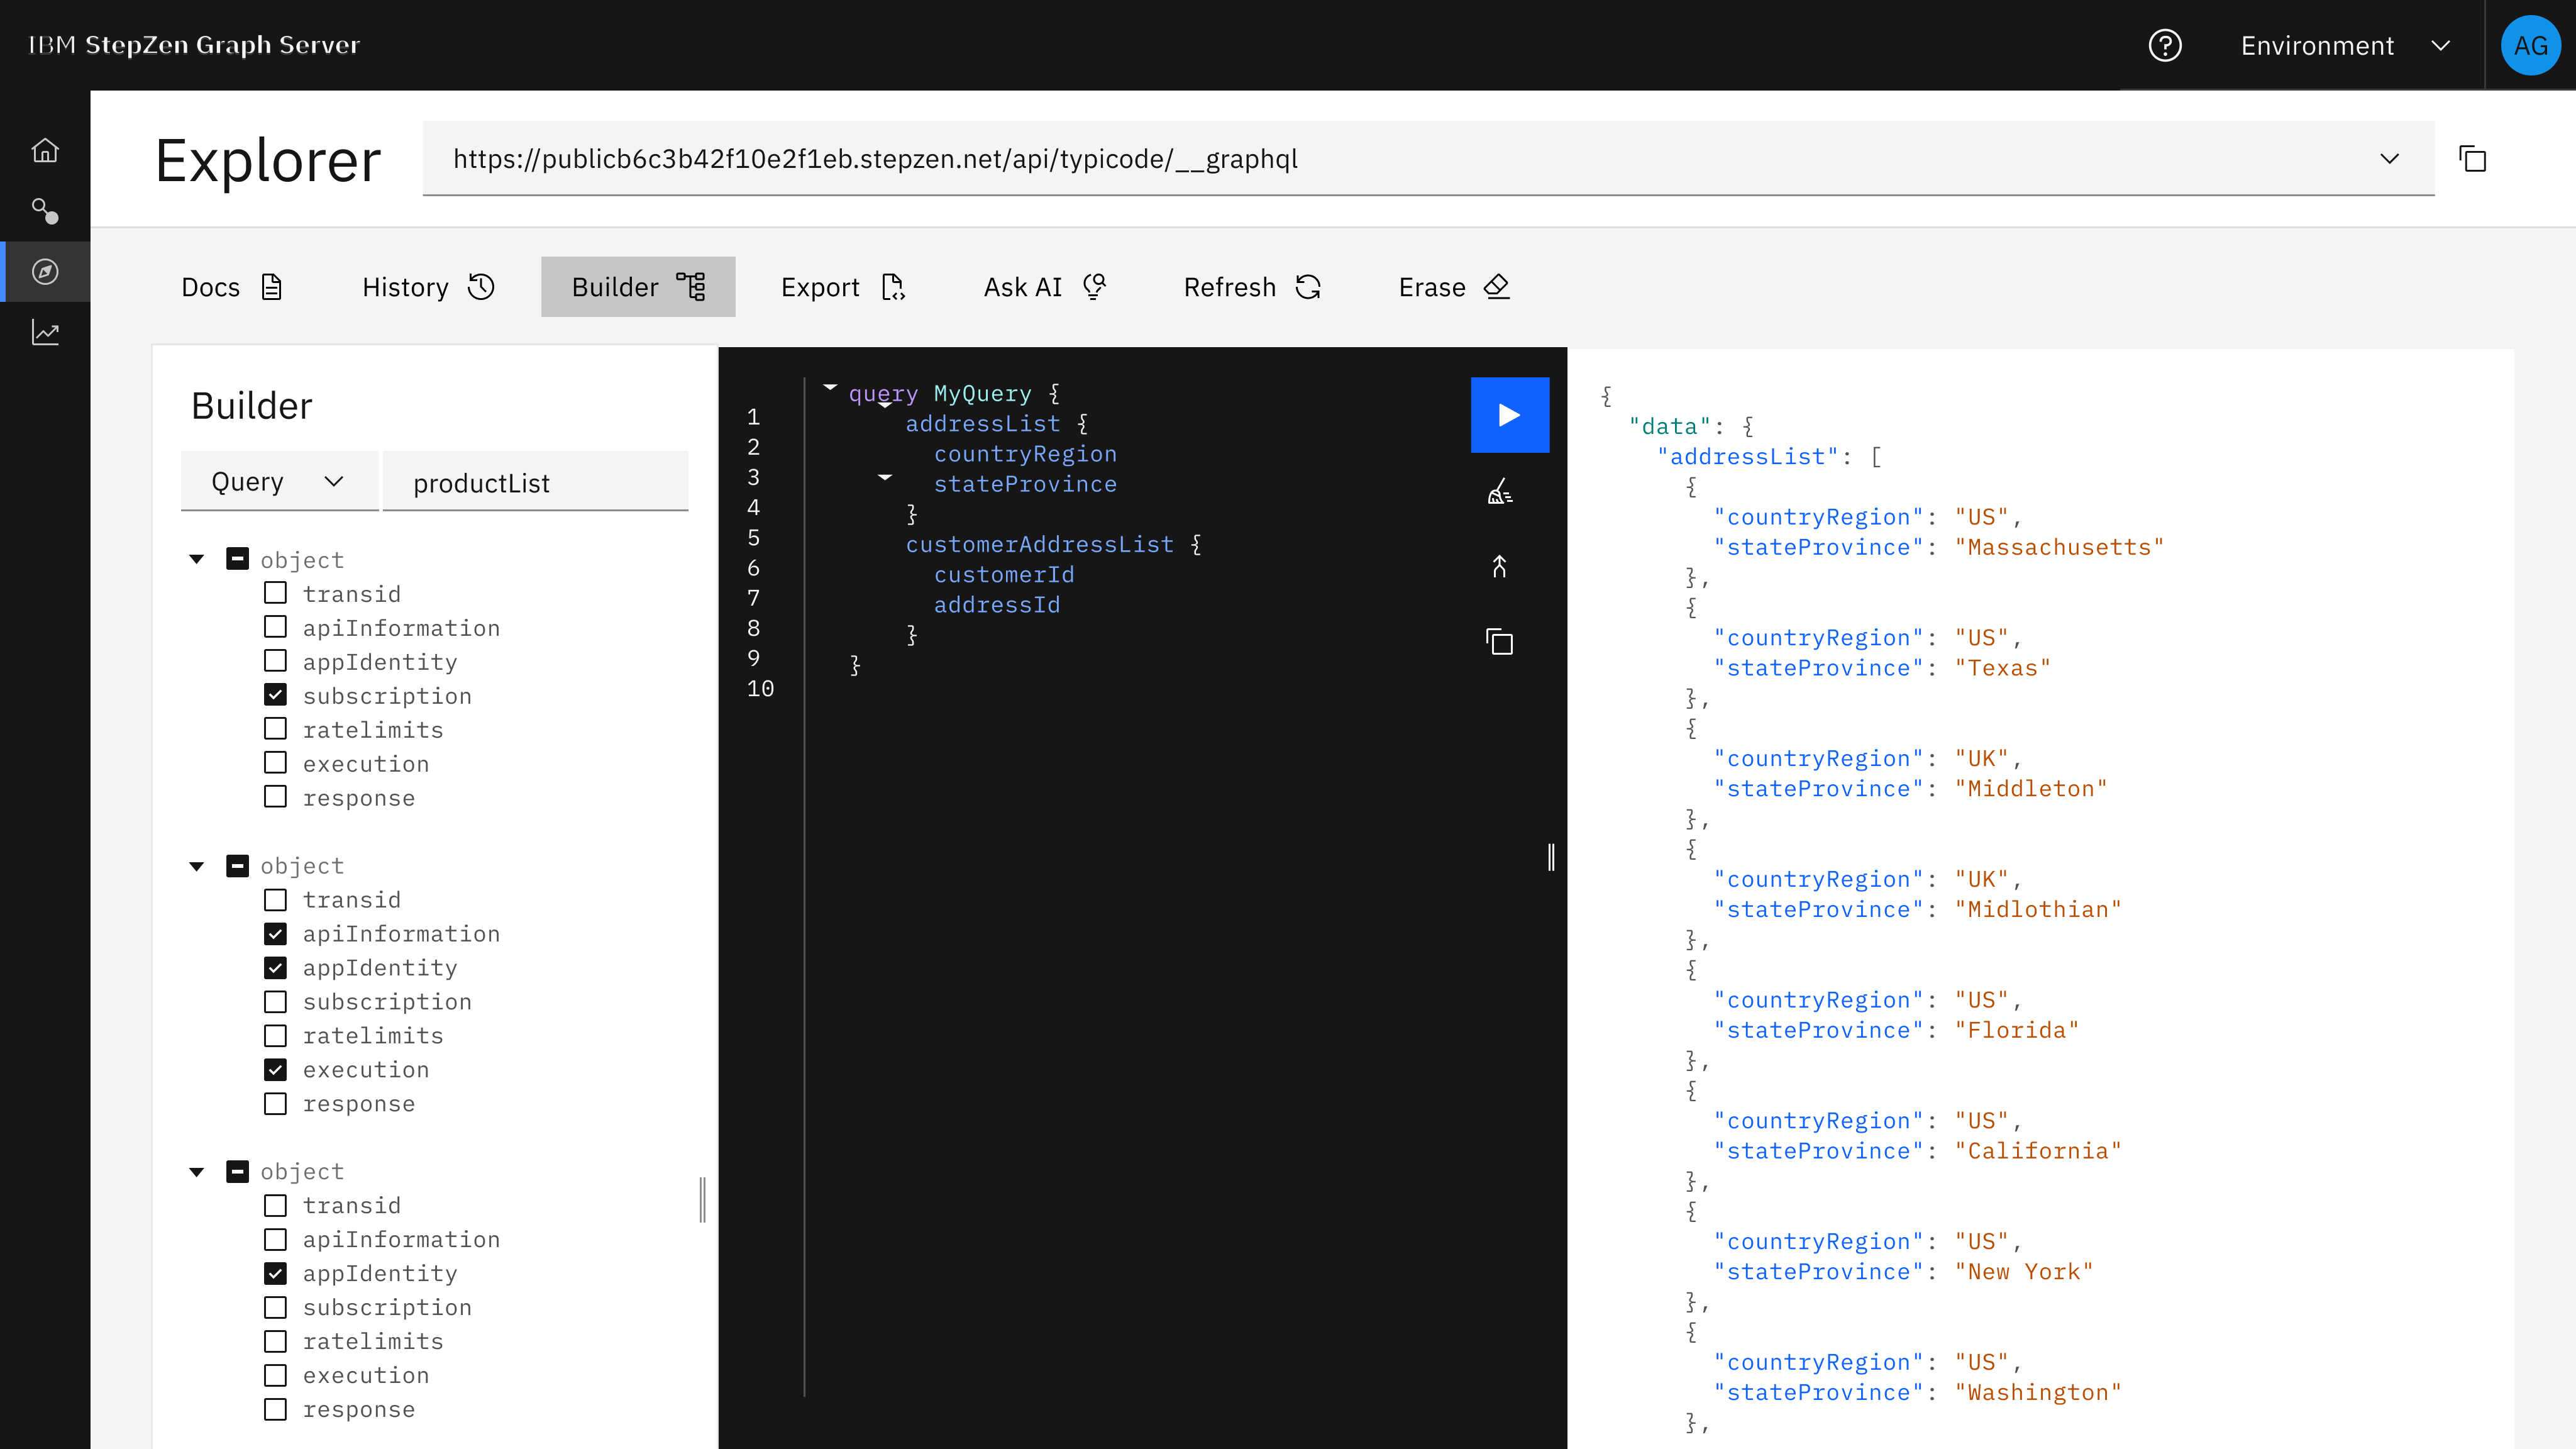Open the Query type dropdown
2576x1449 pixels.
279,482
